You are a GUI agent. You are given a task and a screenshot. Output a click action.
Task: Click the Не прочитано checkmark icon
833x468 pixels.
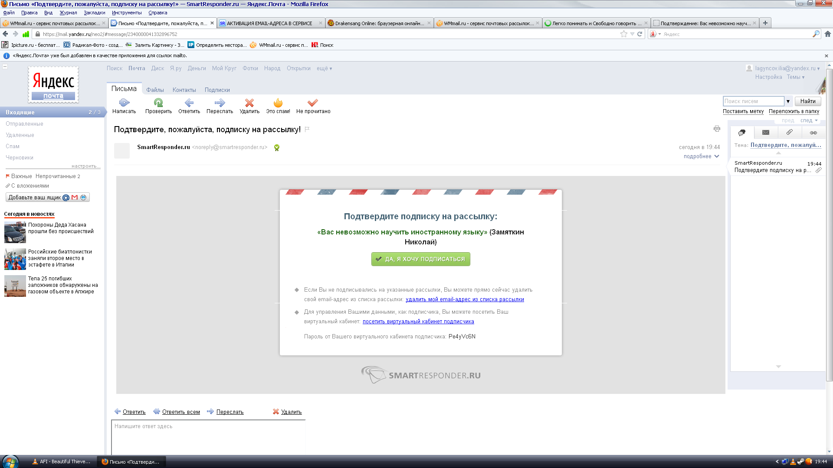pyautogui.click(x=313, y=103)
